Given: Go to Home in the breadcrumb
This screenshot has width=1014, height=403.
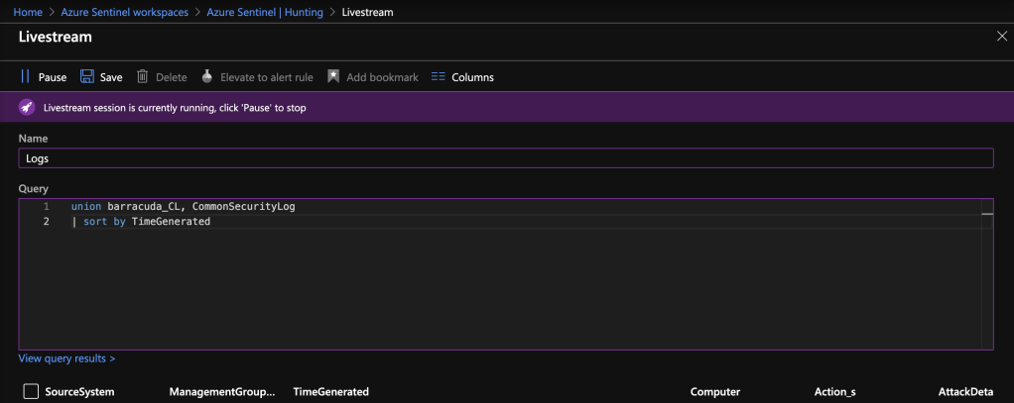Looking at the screenshot, I should 27,12.
